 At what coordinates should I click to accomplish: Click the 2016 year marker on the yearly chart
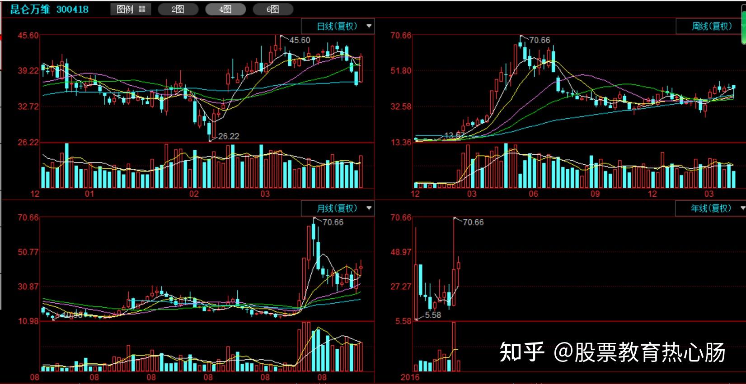point(410,377)
